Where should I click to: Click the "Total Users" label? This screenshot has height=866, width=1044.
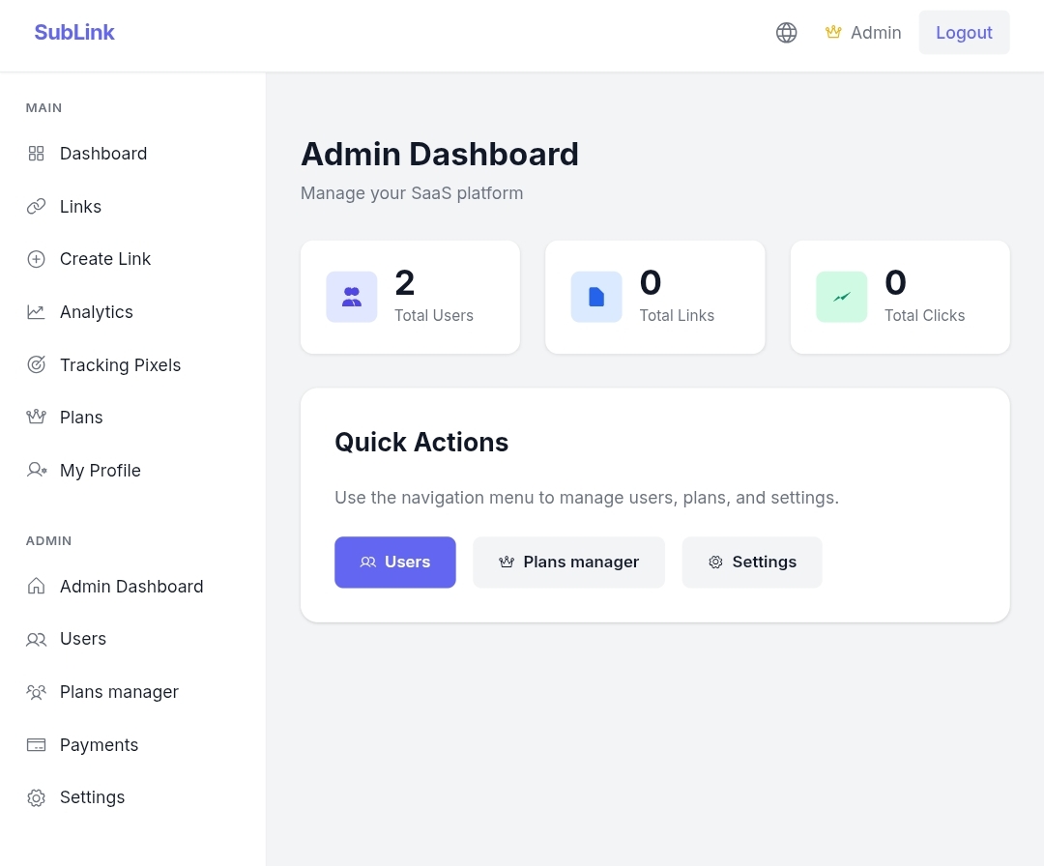coord(434,315)
